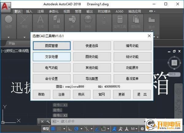Expand polar tracking dropdown arrow
This screenshot has height=133, width=184.
click(x=82, y=129)
